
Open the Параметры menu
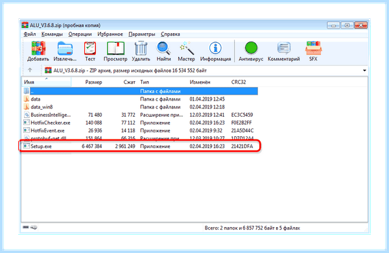(141, 34)
